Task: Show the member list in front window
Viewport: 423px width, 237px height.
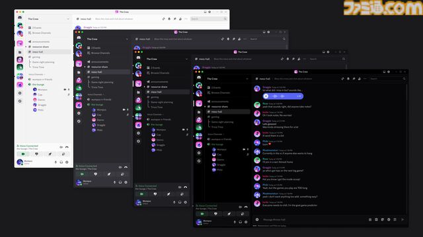Action: pos(360,79)
